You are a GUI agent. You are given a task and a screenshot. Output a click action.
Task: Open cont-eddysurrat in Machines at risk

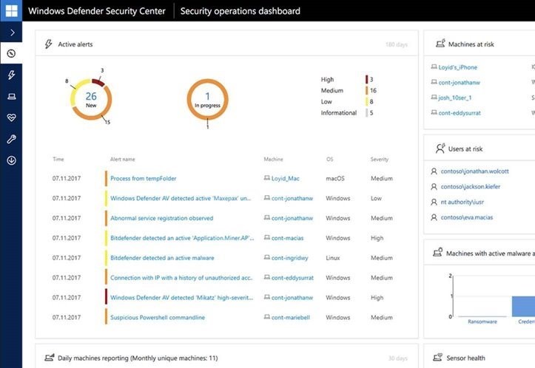(x=460, y=113)
